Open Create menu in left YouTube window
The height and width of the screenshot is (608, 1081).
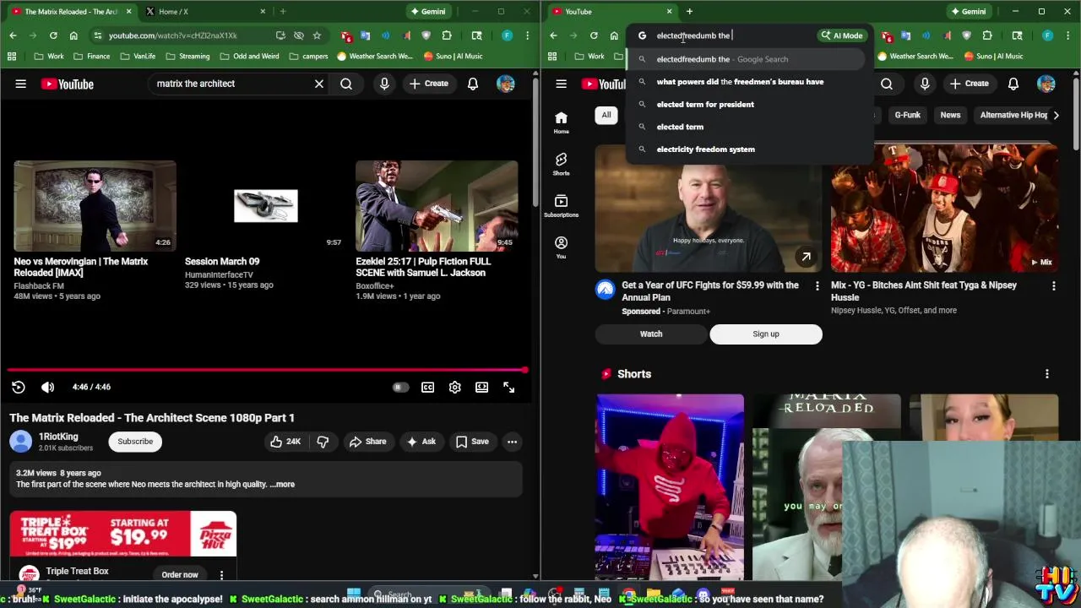coord(428,84)
